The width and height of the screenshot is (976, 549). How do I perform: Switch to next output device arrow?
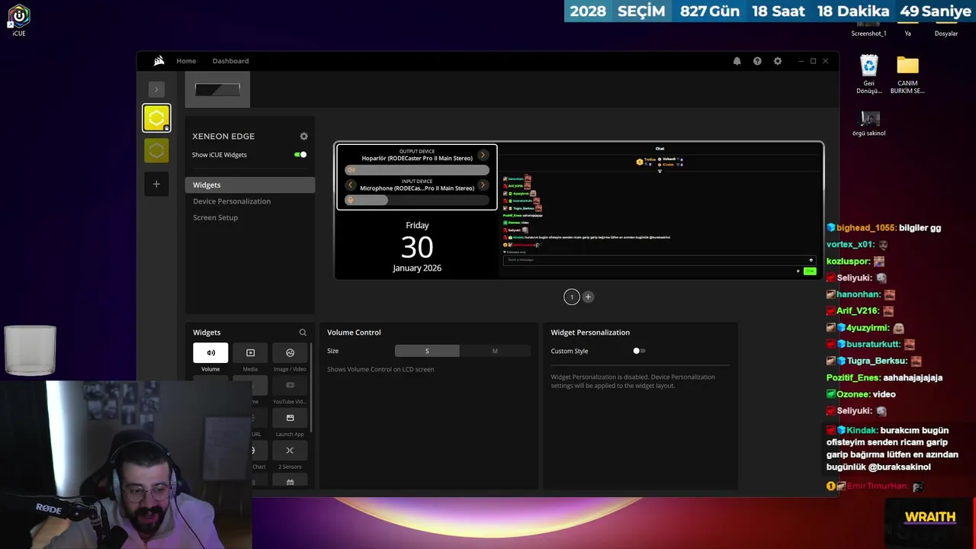pos(483,155)
